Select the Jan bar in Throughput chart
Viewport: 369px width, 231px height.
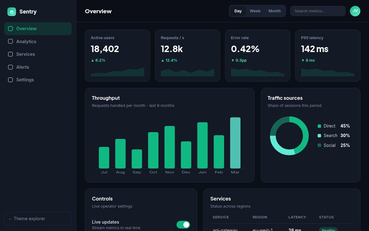point(202,145)
